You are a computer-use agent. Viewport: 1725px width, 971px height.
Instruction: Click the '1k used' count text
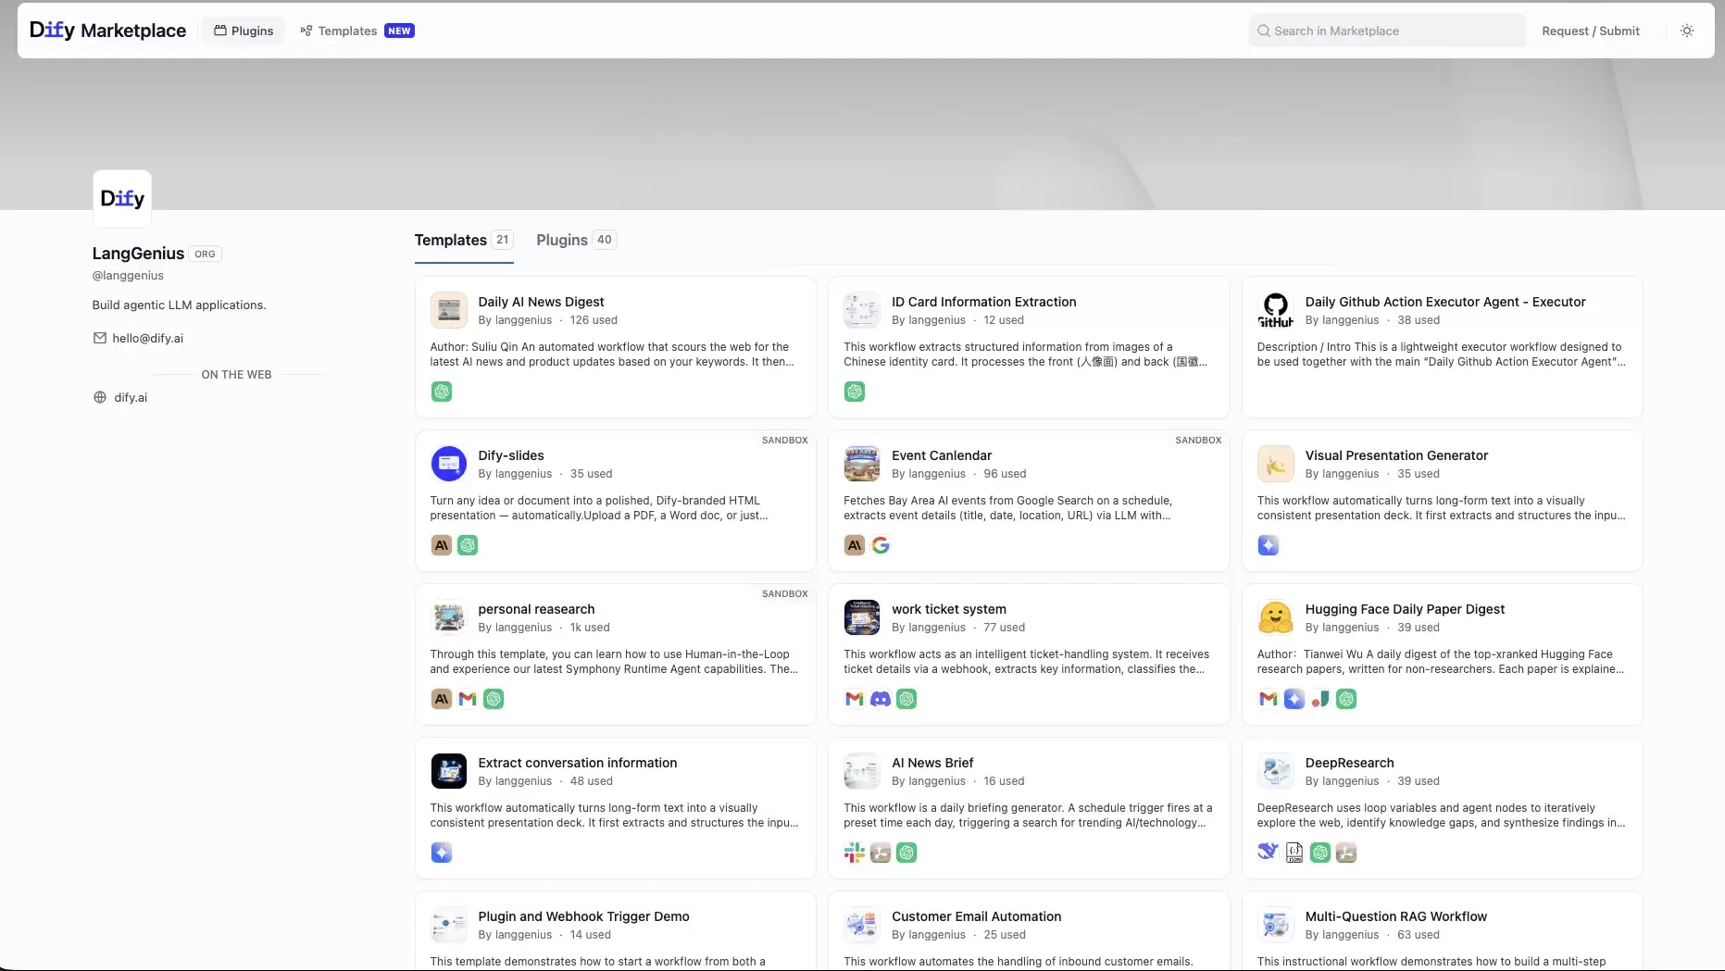pos(590,628)
